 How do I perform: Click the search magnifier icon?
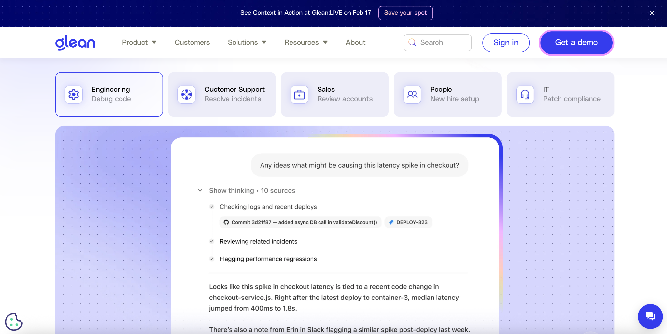pyautogui.click(x=412, y=42)
